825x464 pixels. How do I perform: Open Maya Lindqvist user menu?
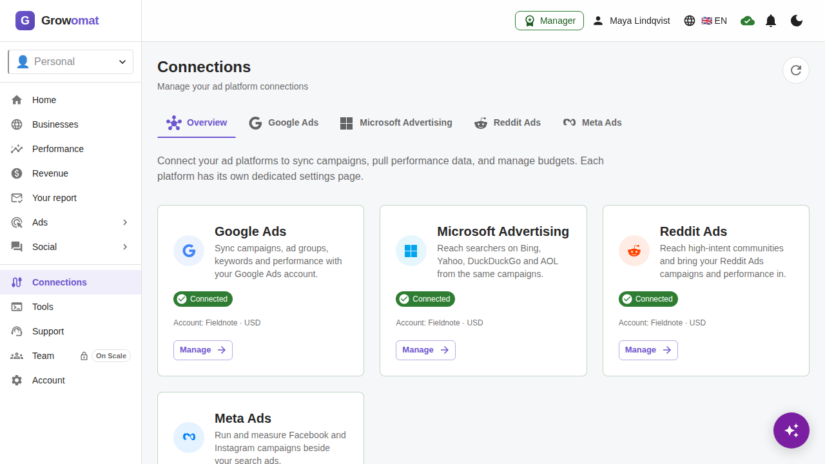(631, 21)
